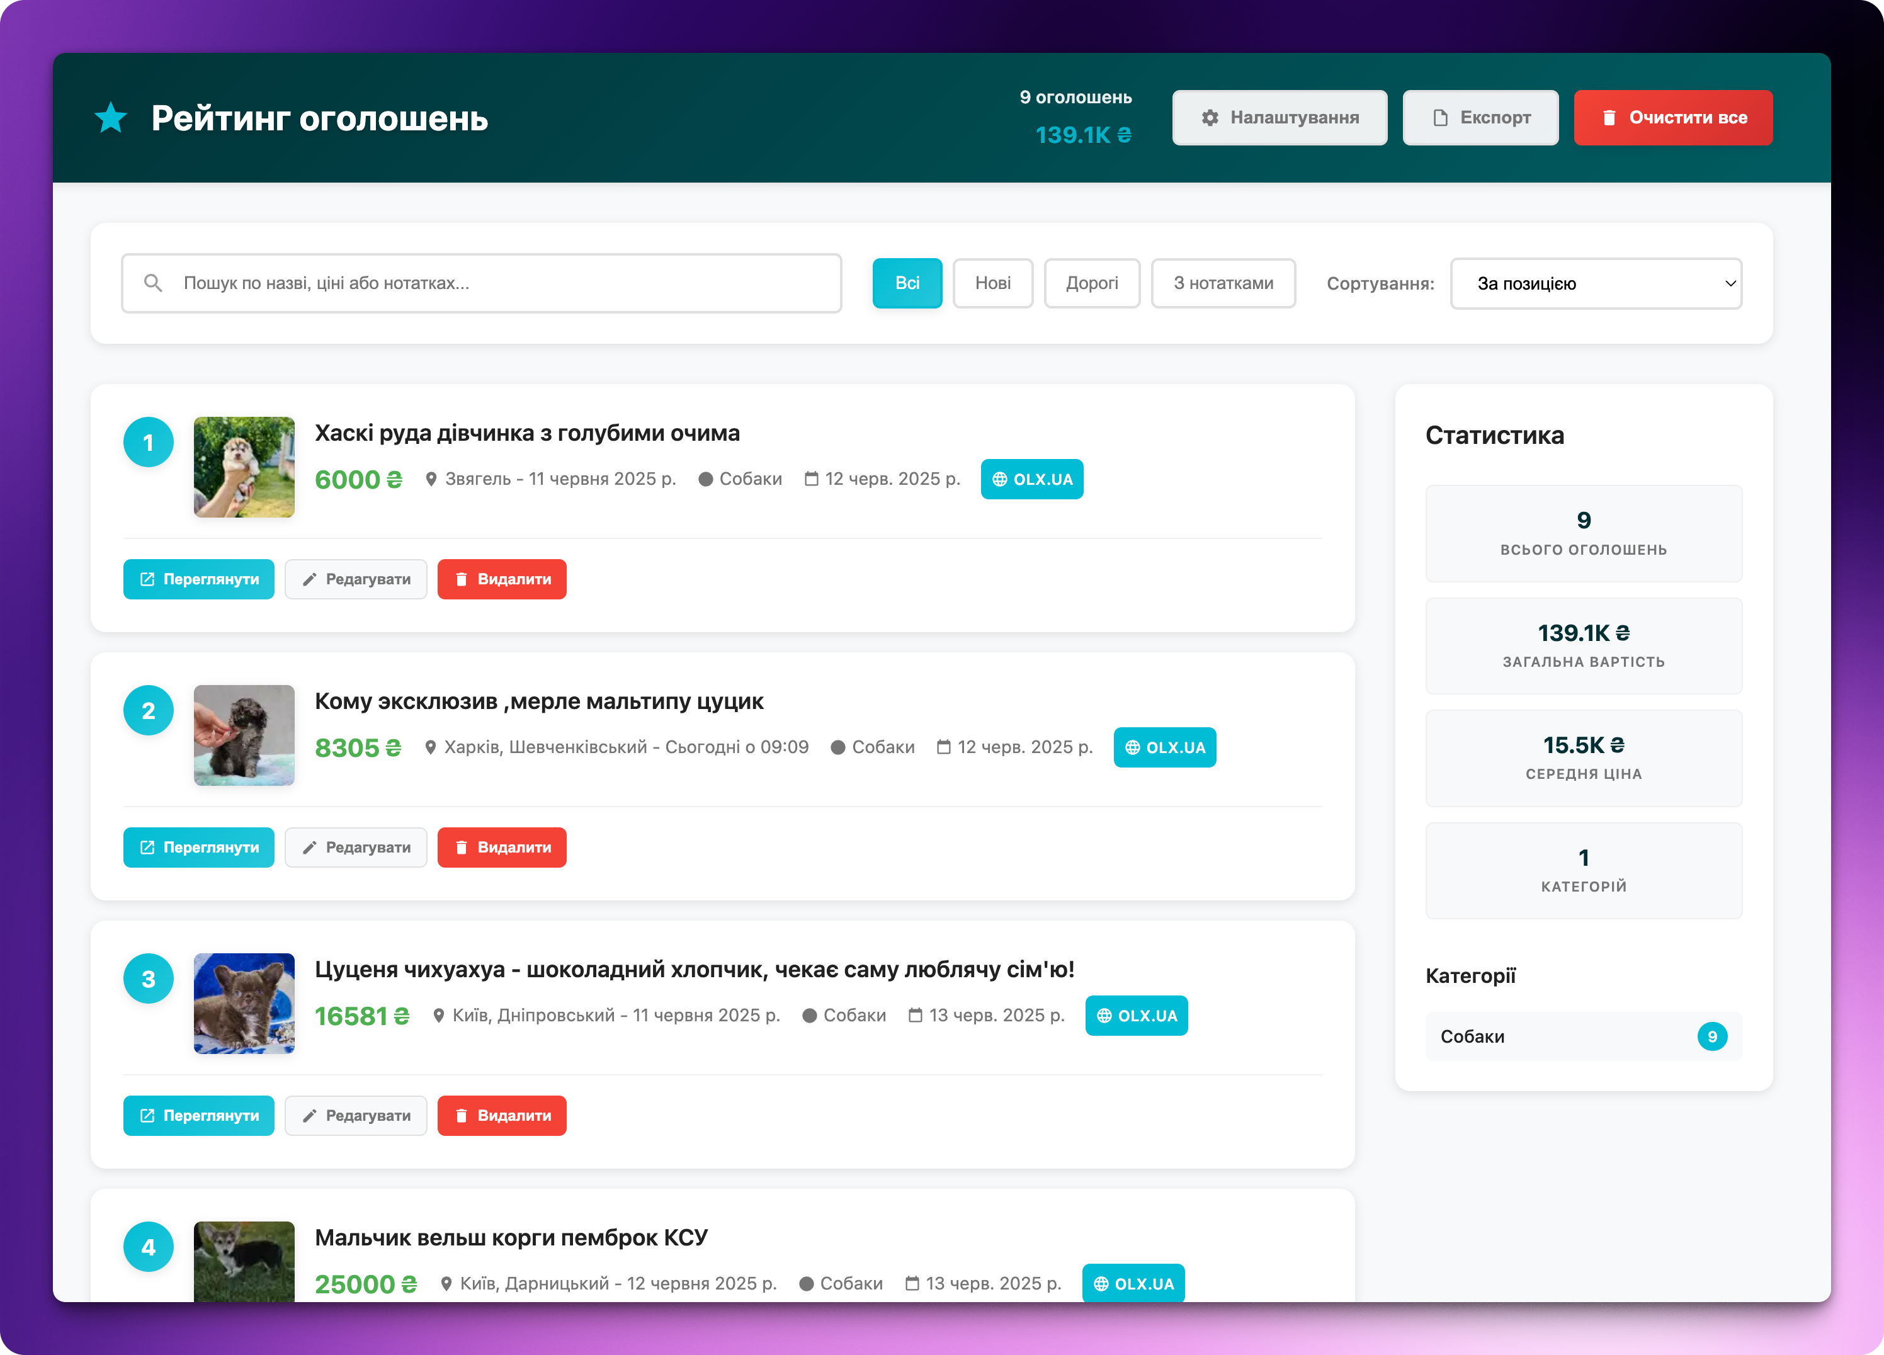
Task: Click the OLX.UA badge on мальтипу listing
Action: click(x=1165, y=747)
